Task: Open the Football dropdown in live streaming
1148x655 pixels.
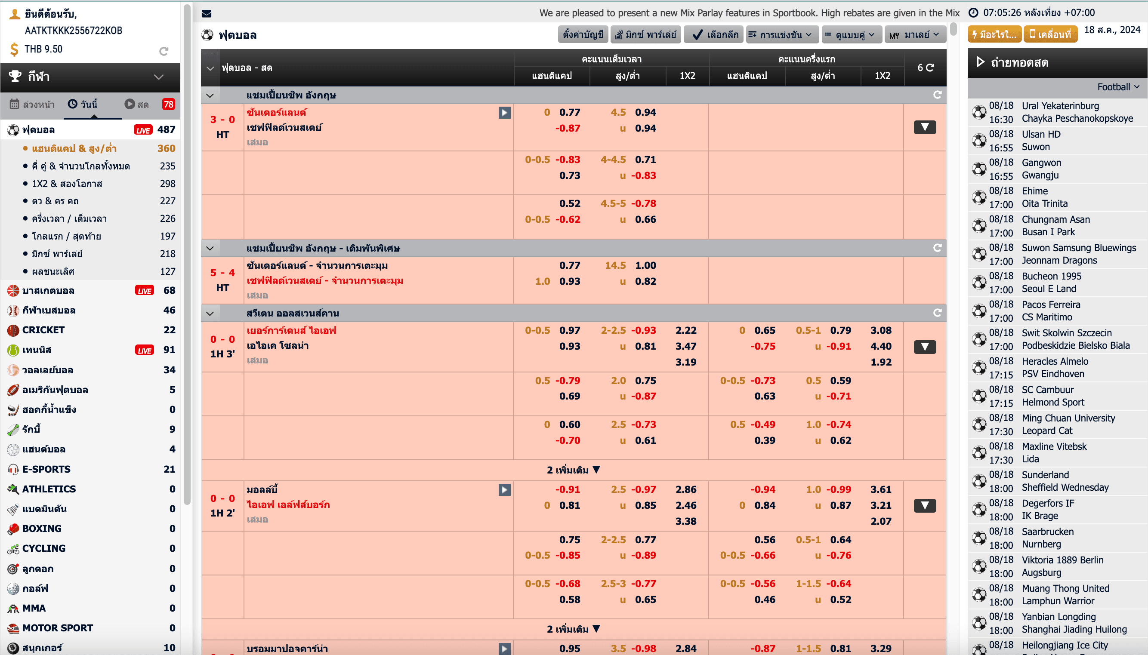Action: point(1118,87)
